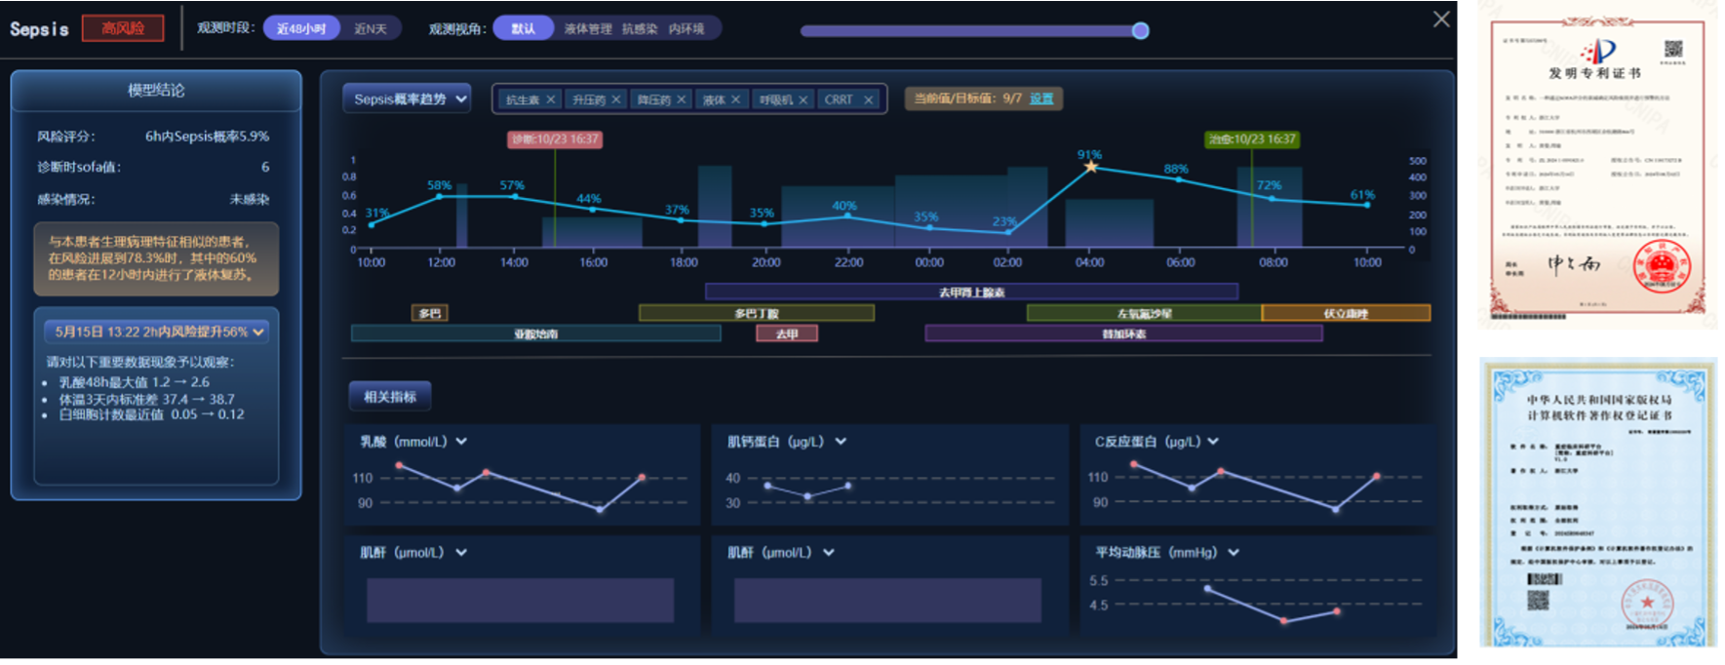Open the 计算机软件著作权登记证书 image
The image size is (1725, 665).
point(1598,503)
